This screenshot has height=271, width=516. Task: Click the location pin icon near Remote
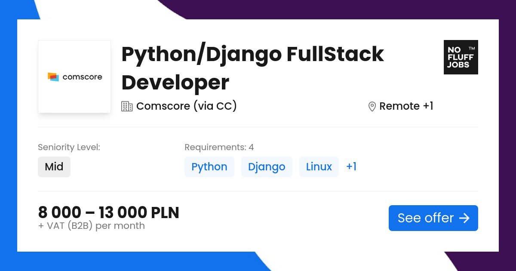(372, 106)
